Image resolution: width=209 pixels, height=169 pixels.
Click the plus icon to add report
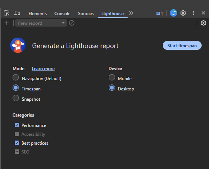click(7, 23)
